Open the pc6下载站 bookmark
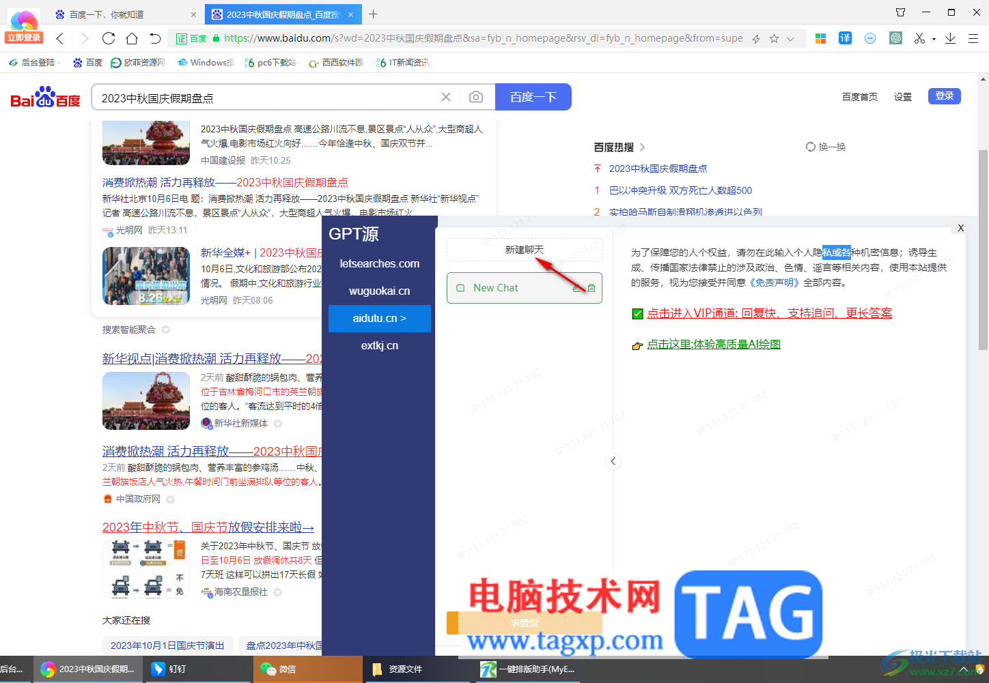Image resolution: width=989 pixels, height=683 pixels. [x=271, y=63]
